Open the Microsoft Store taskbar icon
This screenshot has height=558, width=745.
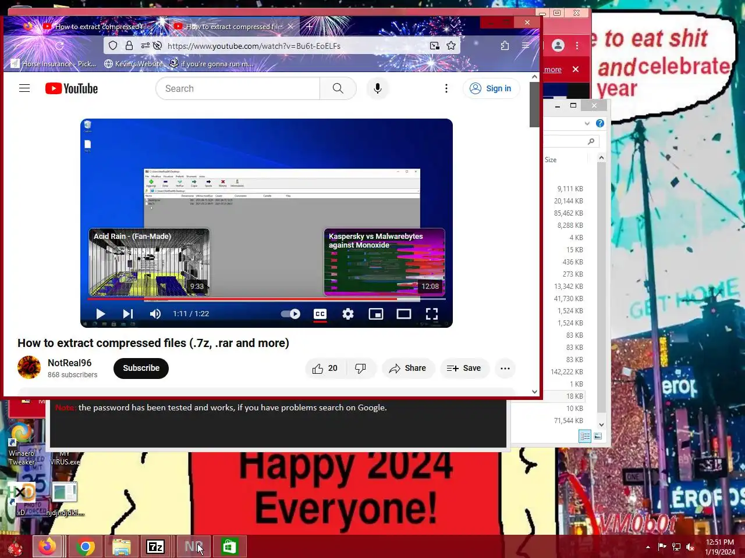click(x=229, y=547)
